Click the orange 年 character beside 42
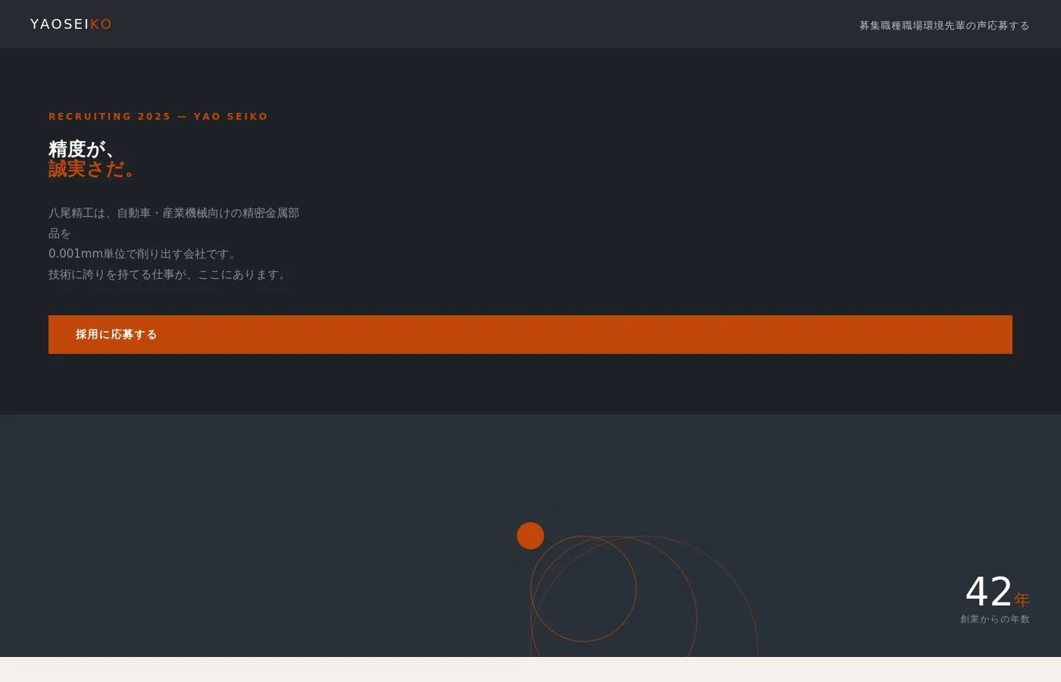This screenshot has height=682, width=1061. tap(1022, 600)
